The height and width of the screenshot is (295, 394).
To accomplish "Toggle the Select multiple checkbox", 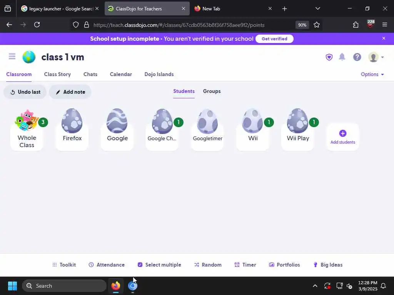I will pyautogui.click(x=159, y=265).
